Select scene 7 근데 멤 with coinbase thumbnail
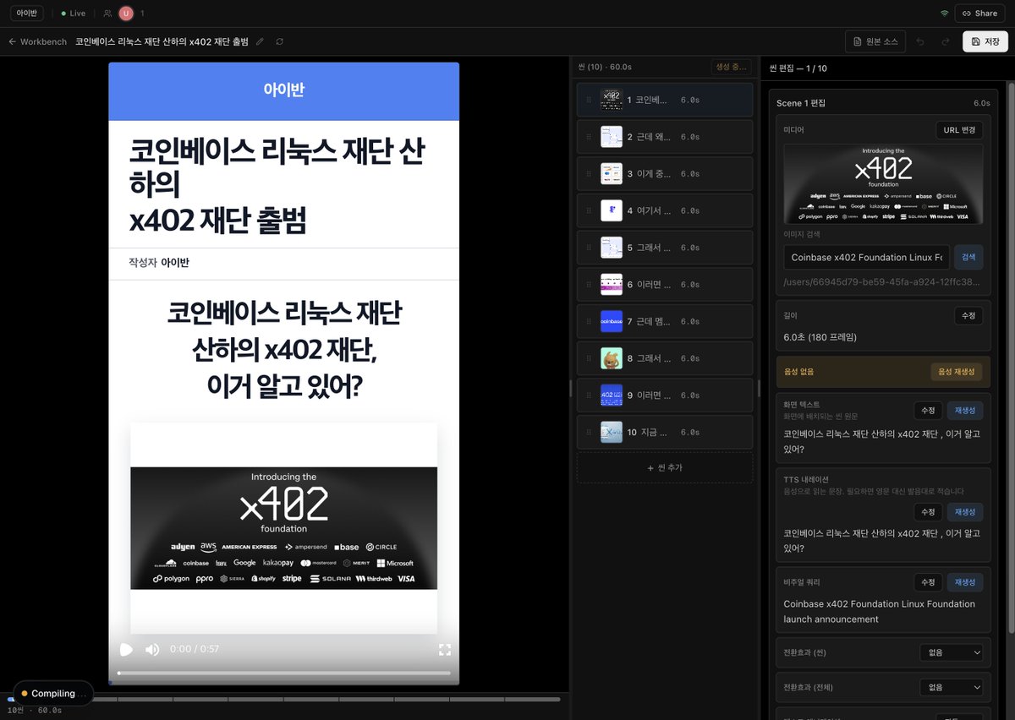 click(x=665, y=321)
